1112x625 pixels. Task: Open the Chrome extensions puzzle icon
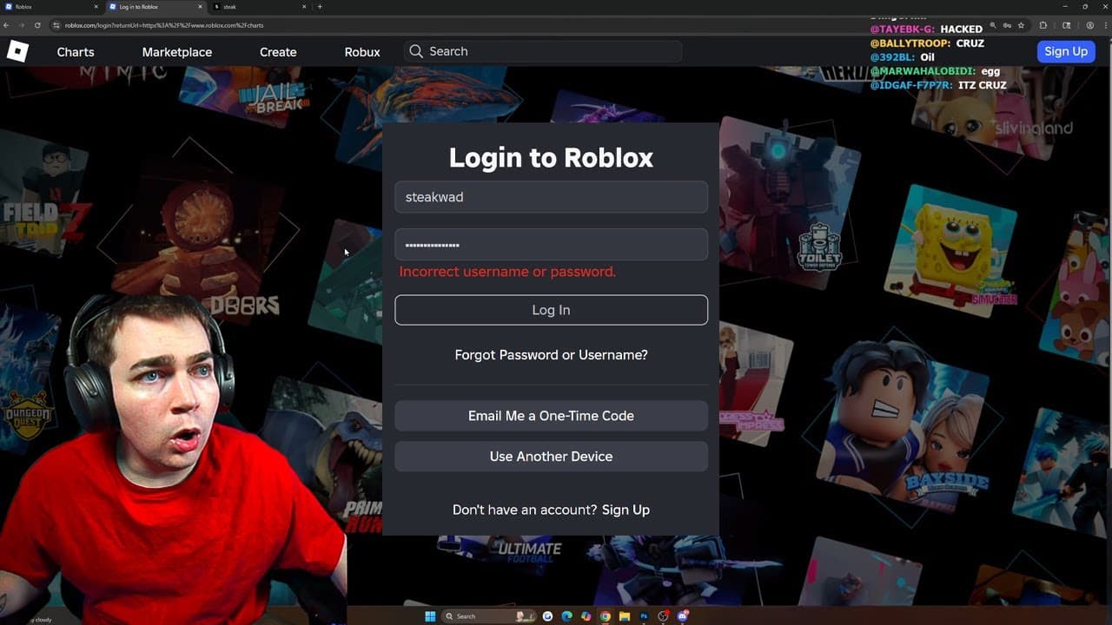[x=1043, y=26]
